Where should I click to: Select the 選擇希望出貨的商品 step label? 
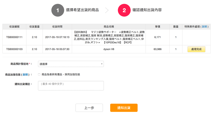click(82, 10)
